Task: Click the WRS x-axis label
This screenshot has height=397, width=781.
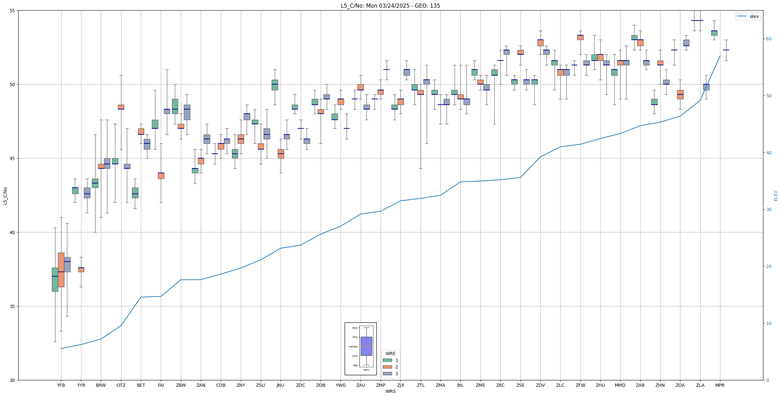Action: (x=390, y=391)
